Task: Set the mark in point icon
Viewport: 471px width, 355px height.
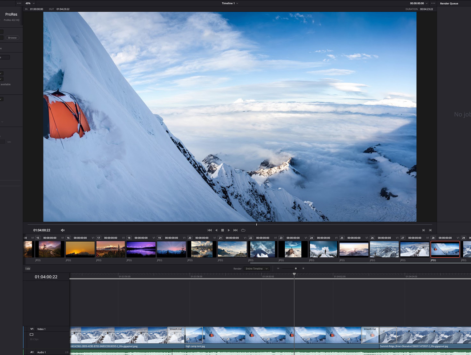Action: [424, 230]
